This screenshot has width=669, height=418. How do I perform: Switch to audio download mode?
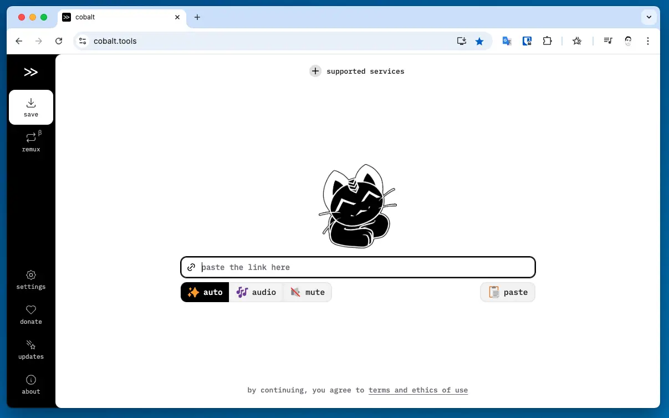point(256,292)
